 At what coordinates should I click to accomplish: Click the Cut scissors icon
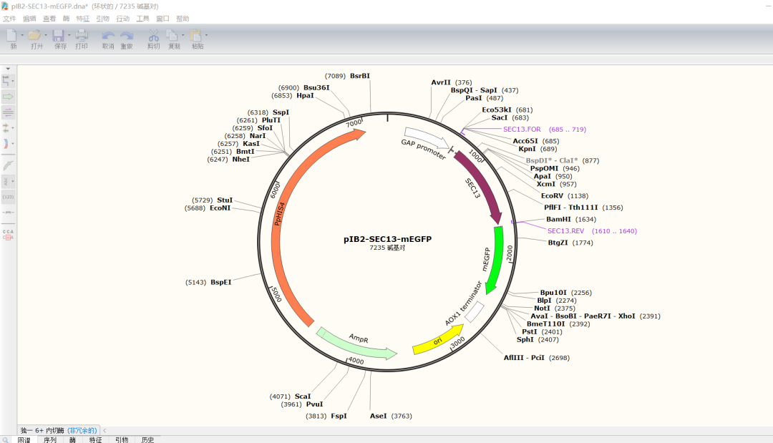pos(153,36)
